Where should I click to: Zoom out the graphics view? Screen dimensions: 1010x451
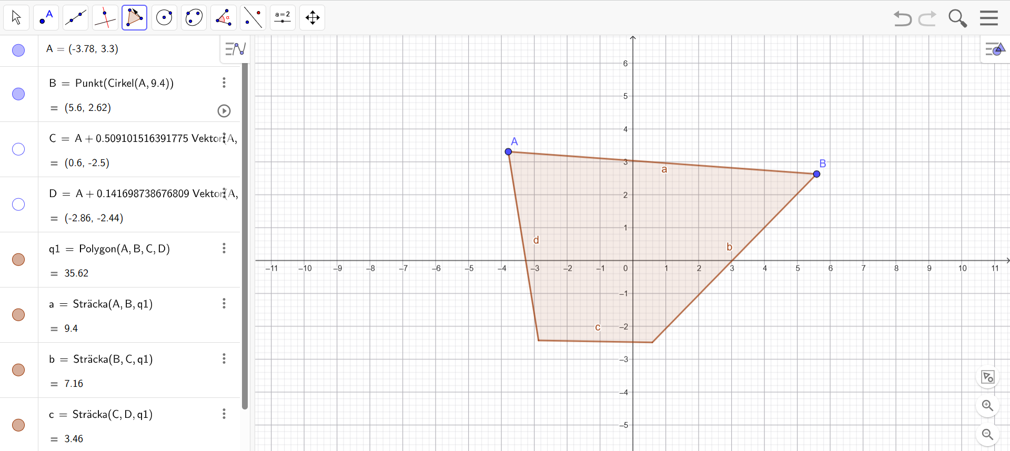[988, 435]
